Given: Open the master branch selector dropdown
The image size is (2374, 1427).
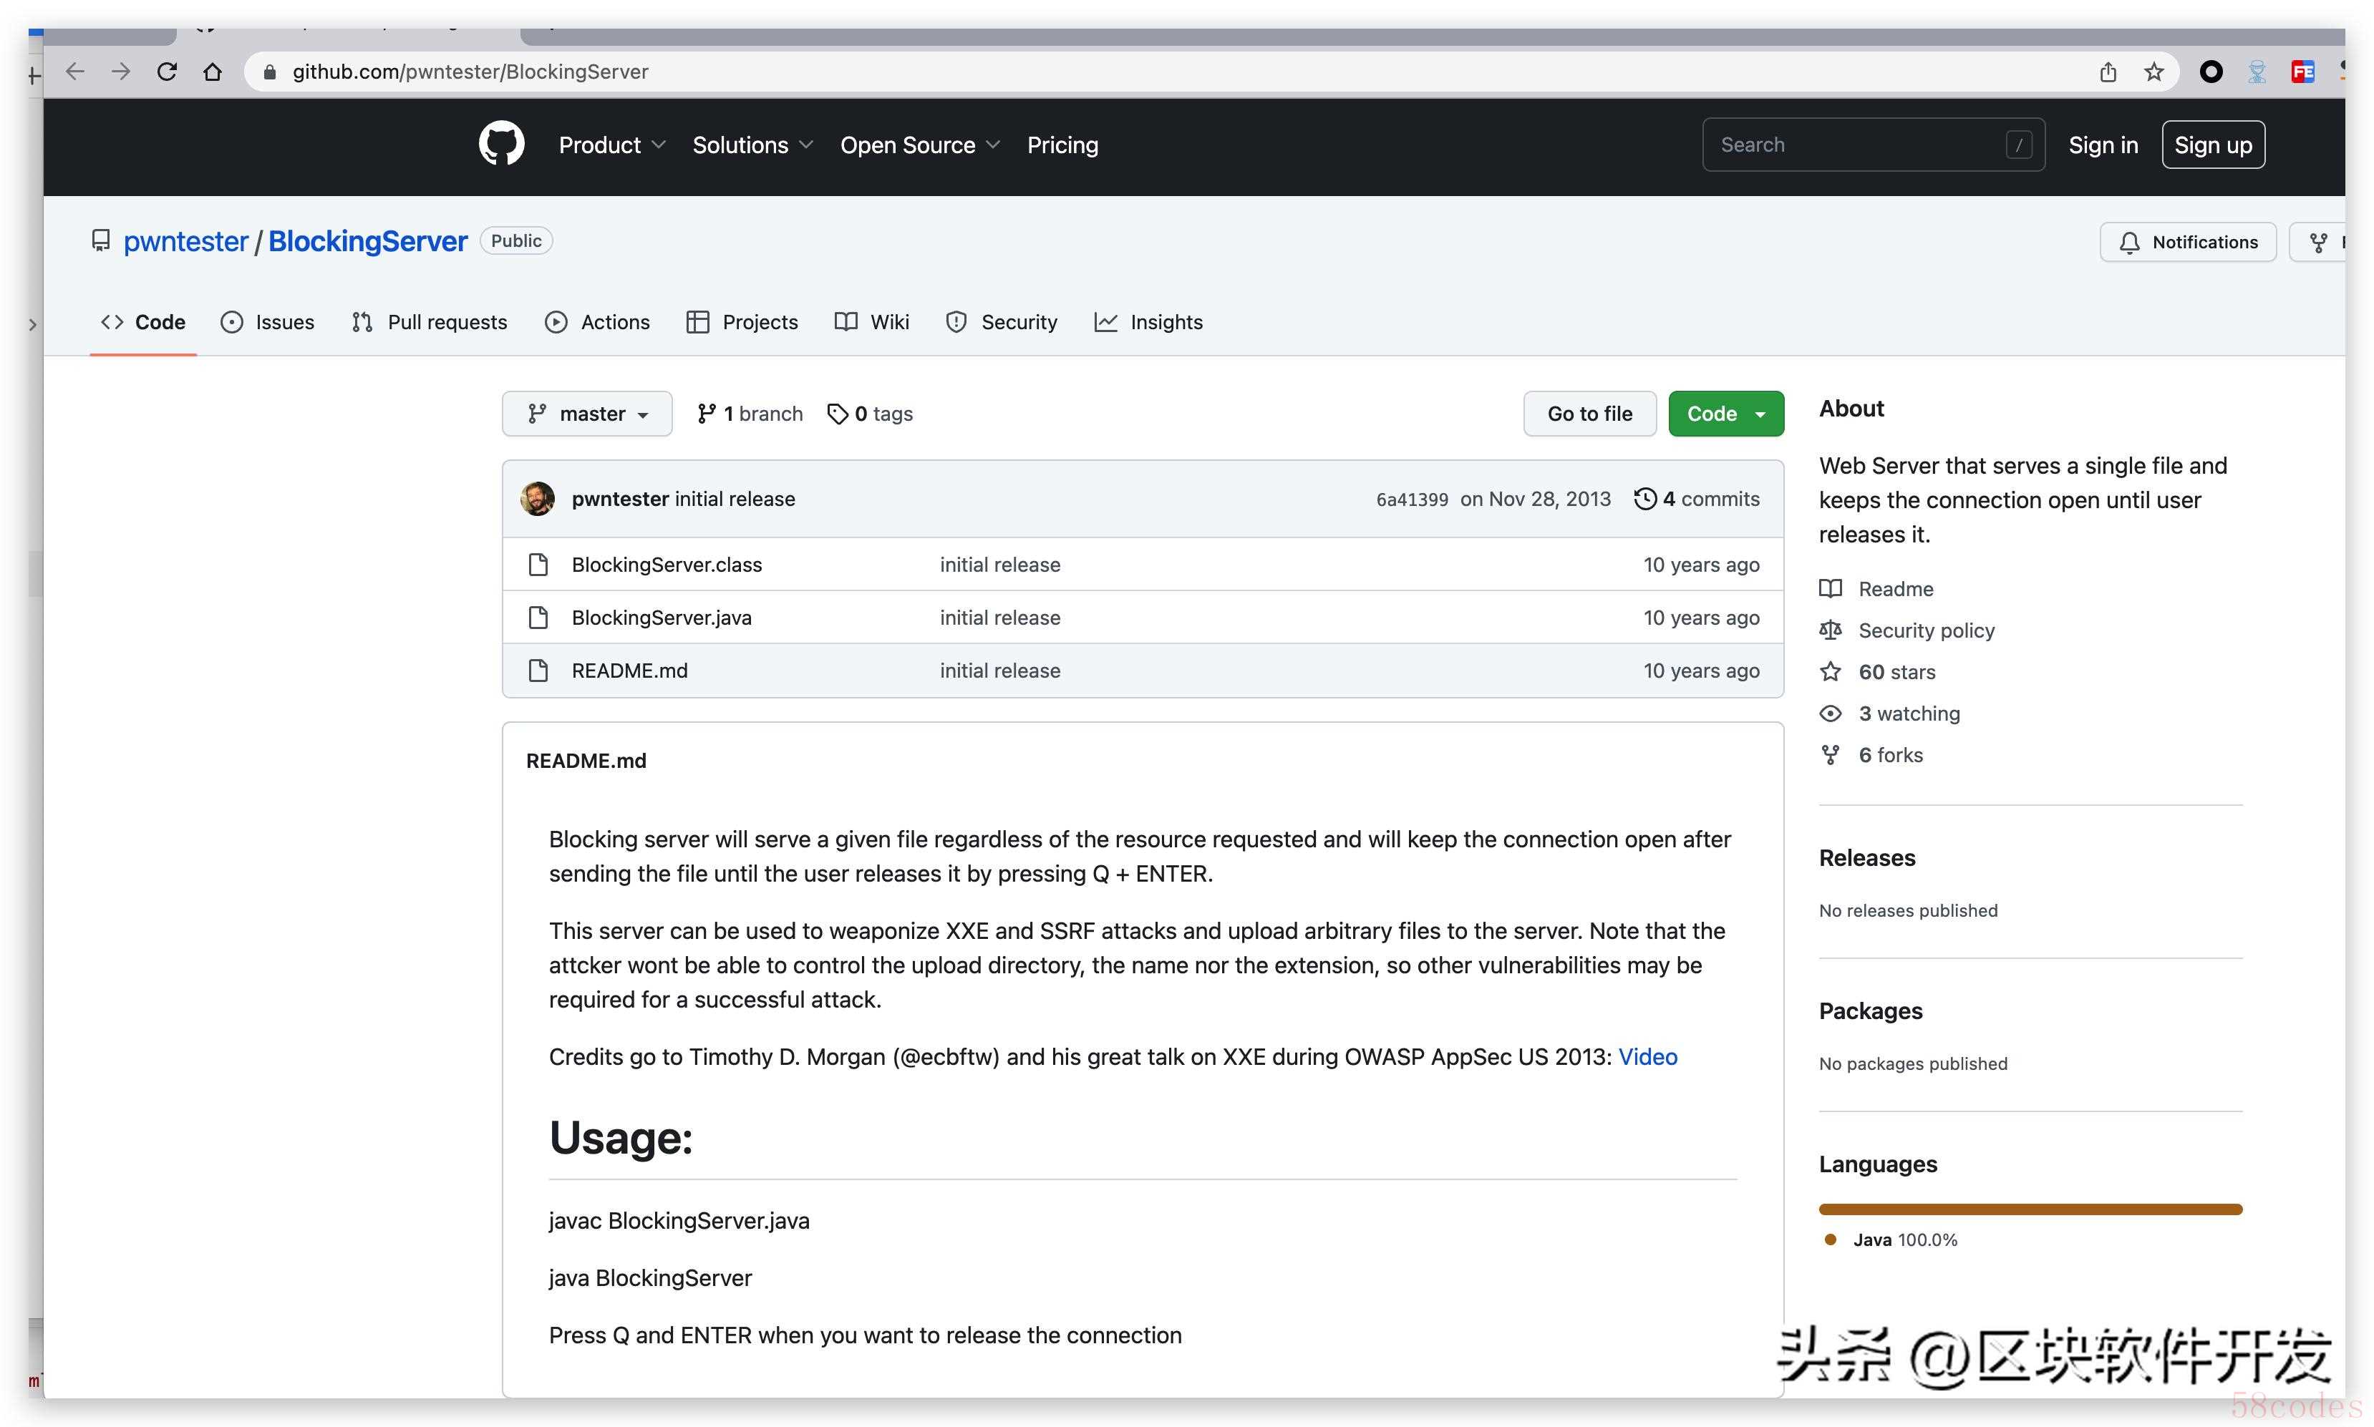Looking at the screenshot, I should click(587, 414).
